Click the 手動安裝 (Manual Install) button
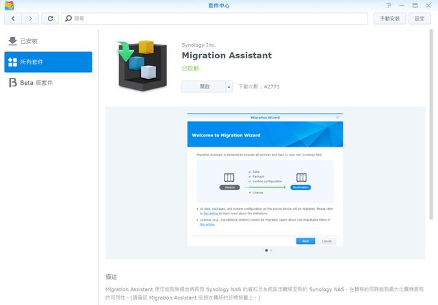Screen dimensions: 438x305 pos(393,19)
